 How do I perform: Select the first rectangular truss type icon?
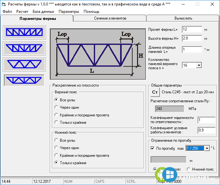[x=24, y=32]
